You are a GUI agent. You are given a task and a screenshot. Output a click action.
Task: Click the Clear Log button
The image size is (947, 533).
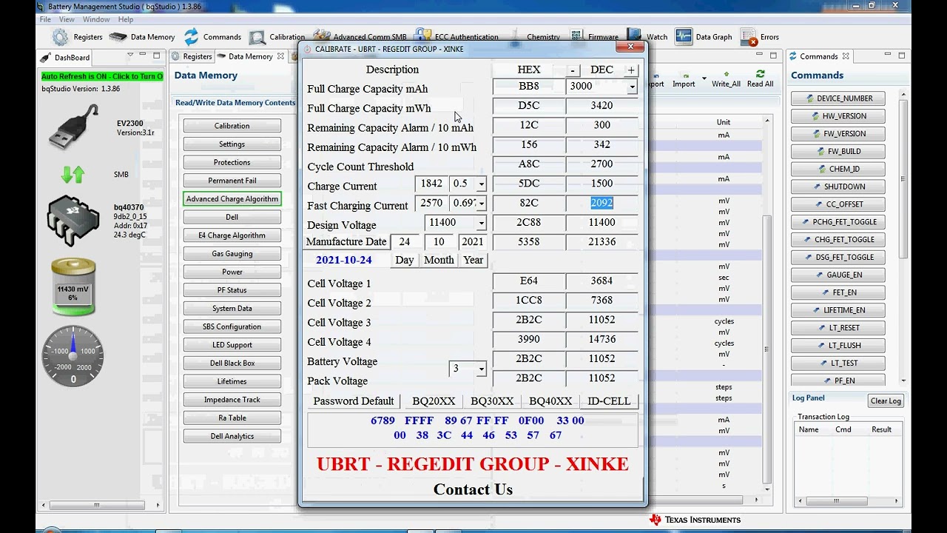[886, 401]
